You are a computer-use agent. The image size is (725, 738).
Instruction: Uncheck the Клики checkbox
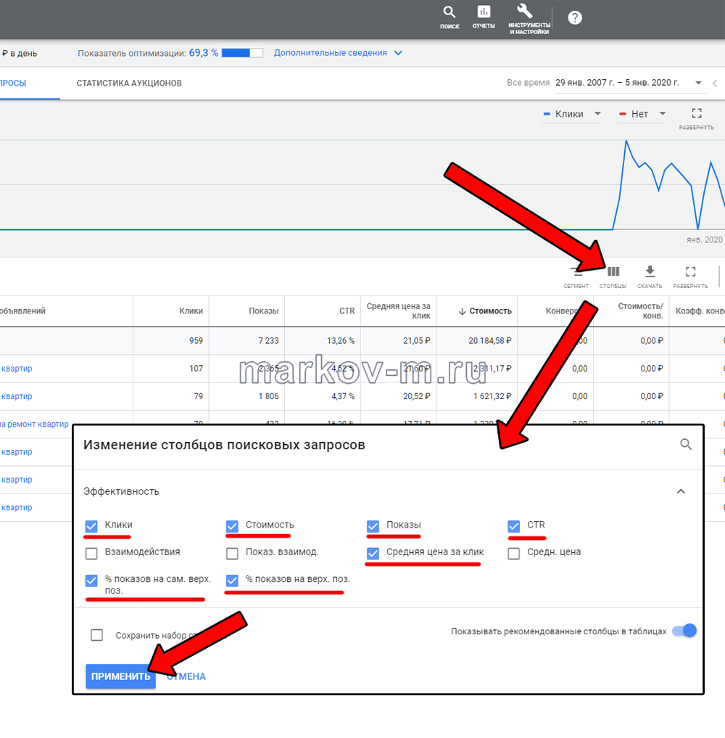pos(91,526)
